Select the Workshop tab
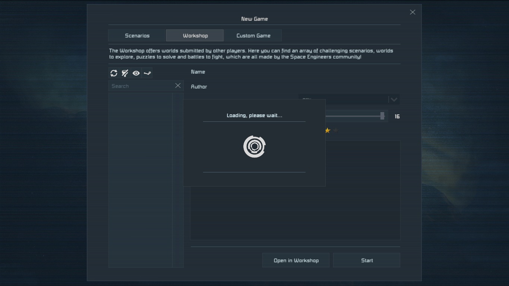This screenshot has width=509, height=286. pos(195,36)
